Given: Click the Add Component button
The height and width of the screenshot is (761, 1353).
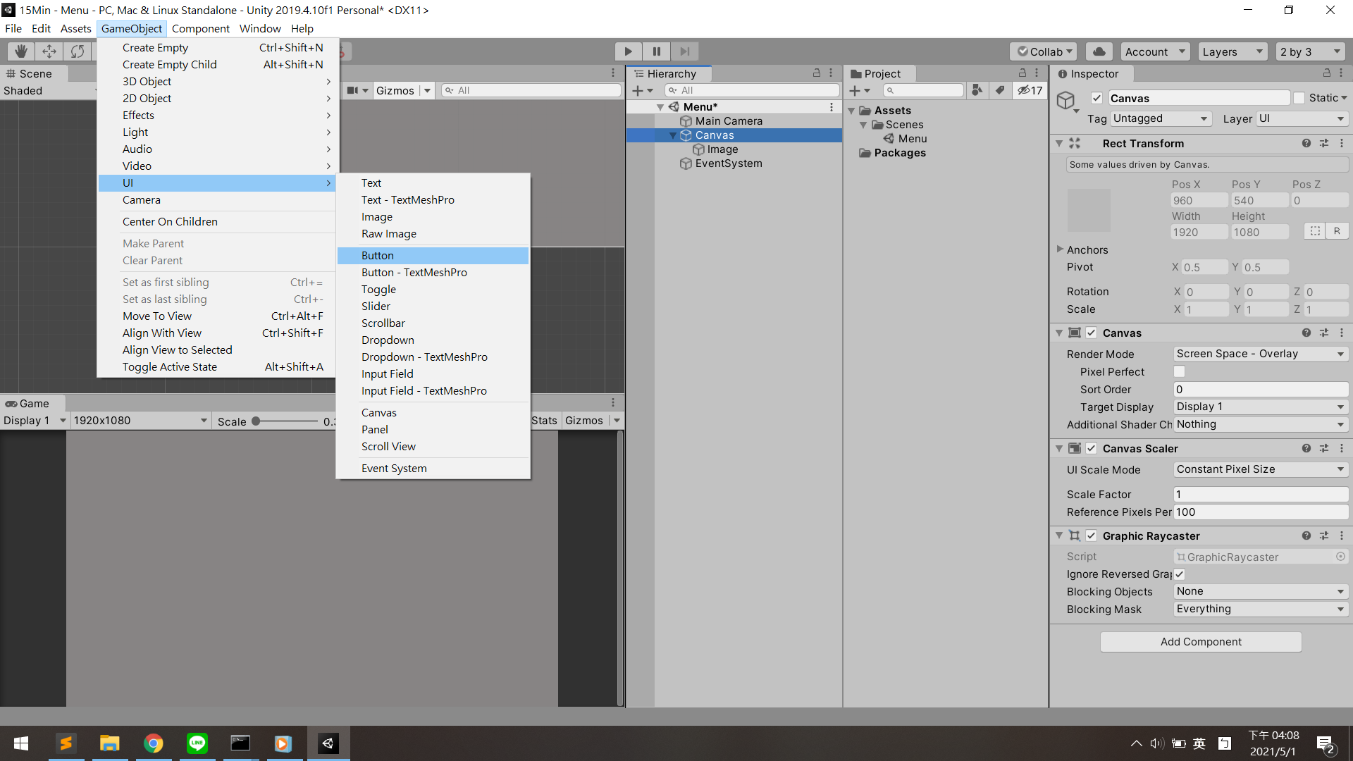Looking at the screenshot, I should tap(1200, 641).
